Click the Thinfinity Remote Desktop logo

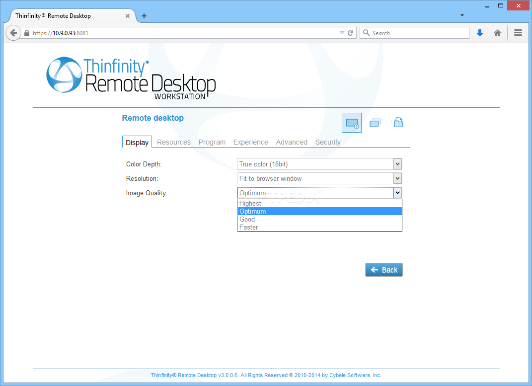[131, 78]
